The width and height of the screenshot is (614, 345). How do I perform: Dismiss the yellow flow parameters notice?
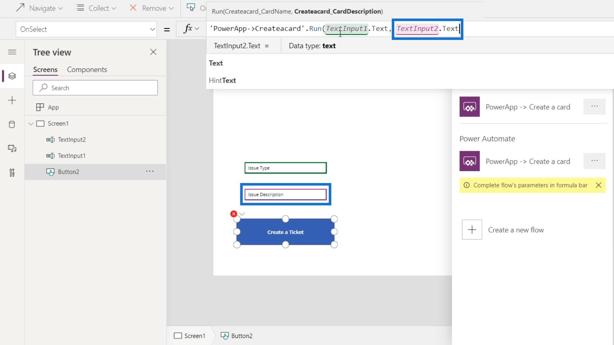(598, 185)
